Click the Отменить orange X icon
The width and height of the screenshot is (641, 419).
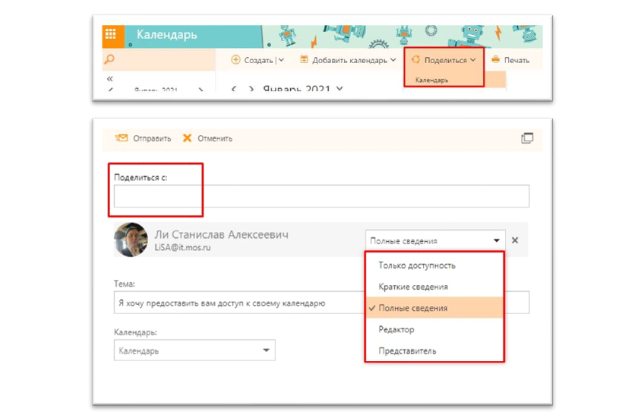click(188, 138)
